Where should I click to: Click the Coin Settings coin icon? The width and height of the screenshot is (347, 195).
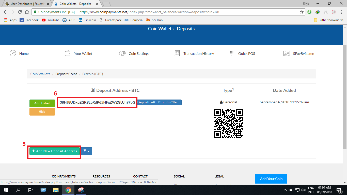[x=122, y=53]
